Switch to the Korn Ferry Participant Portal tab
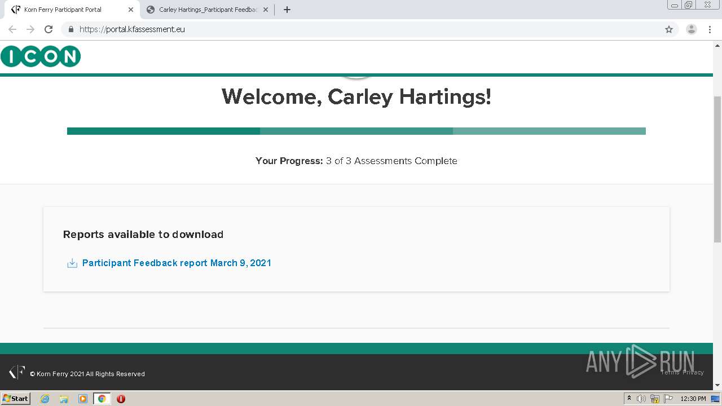This screenshot has height=406, width=722. pos(71,10)
